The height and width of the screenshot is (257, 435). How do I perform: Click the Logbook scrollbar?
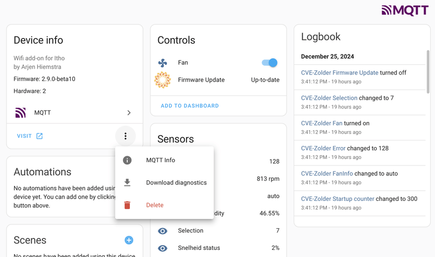coord(428,71)
